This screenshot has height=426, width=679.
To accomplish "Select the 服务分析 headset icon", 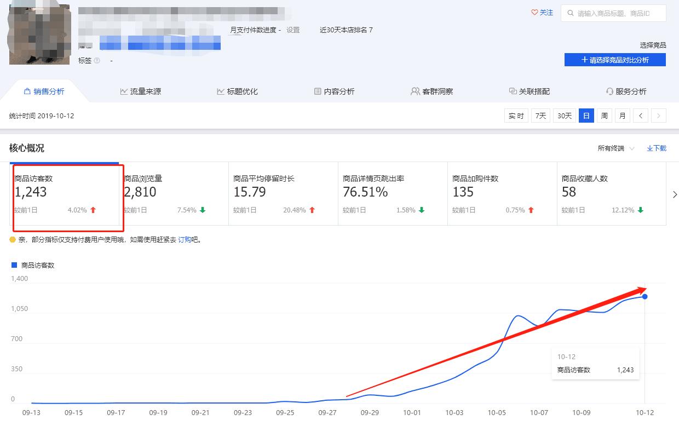I will click(x=609, y=91).
